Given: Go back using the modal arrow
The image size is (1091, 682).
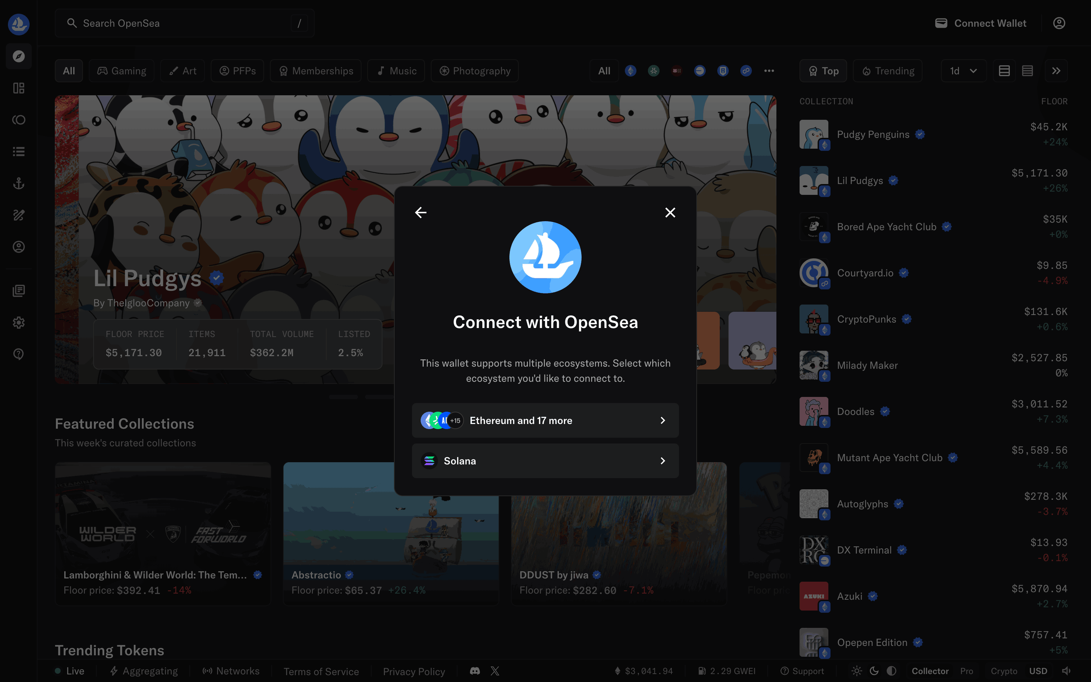Looking at the screenshot, I should (421, 213).
